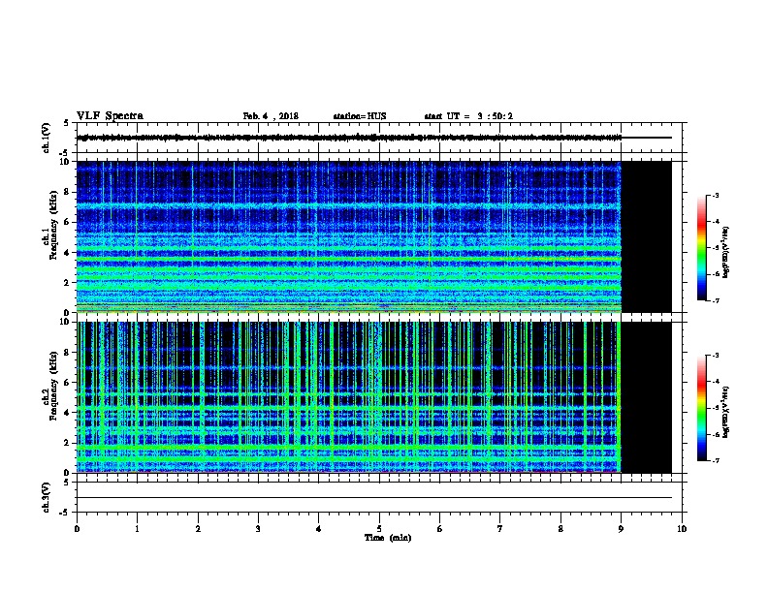
Task: Click the black no-data region in ch.1 spectrogram
Action: (646, 236)
